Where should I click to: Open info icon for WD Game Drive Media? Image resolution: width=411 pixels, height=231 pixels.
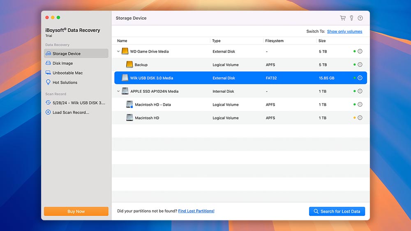pos(360,51)
